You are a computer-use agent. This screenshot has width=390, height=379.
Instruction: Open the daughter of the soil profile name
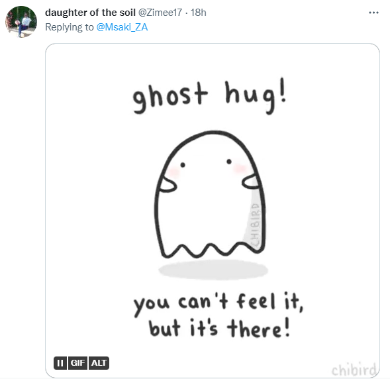[90, 13]
